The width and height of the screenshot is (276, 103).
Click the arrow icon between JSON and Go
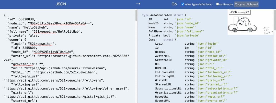tap(138, 4)
